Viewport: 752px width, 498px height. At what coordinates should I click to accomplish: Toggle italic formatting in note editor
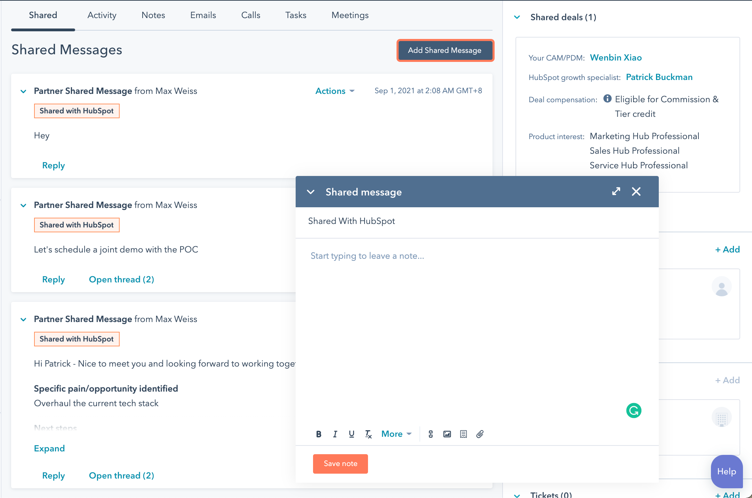point(335,434)
